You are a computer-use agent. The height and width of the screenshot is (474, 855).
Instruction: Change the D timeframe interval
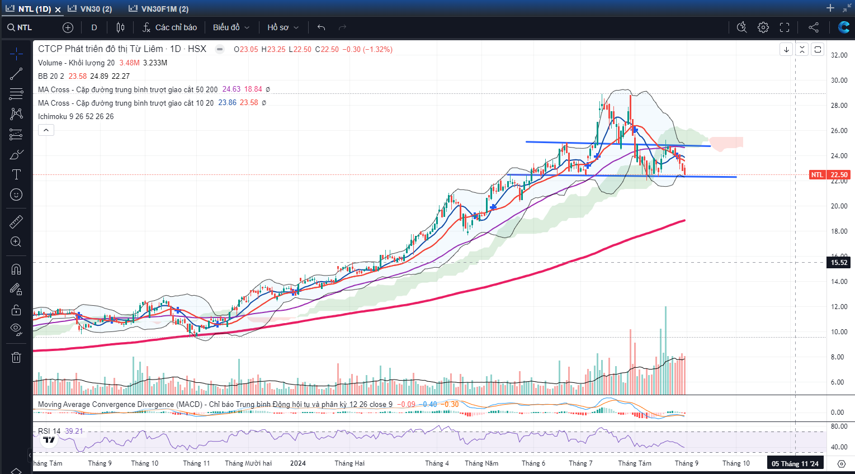(x=94, y=27)
